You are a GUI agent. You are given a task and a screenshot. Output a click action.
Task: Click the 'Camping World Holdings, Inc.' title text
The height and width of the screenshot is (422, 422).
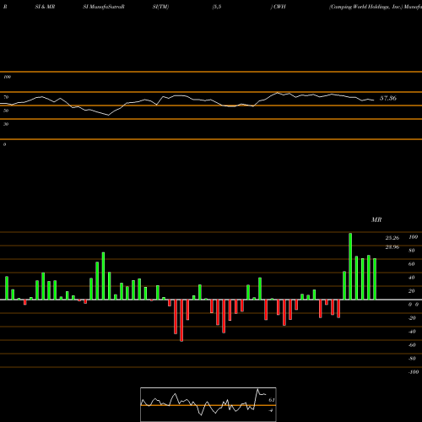coord(365,7)
